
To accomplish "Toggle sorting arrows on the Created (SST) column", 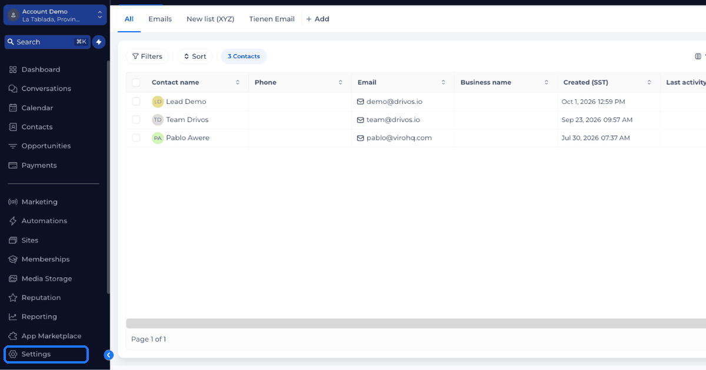I will pos(650,82).
